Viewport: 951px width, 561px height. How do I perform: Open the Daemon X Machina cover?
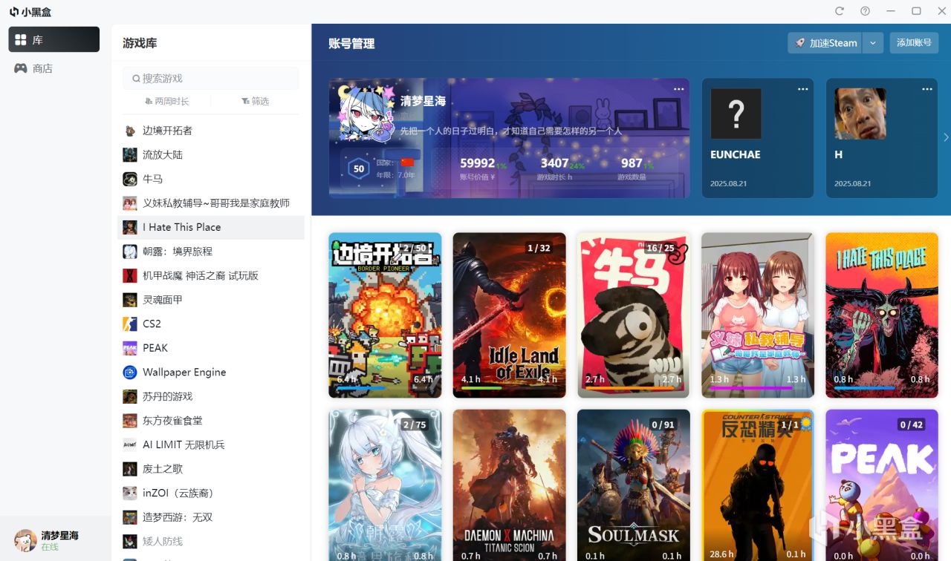tap(509, 485)
